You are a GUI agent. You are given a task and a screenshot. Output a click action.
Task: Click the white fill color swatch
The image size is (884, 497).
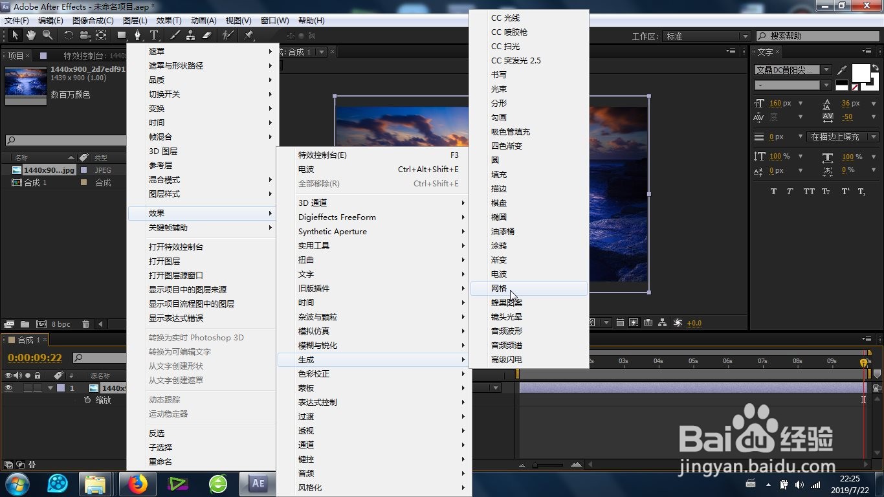(x=861, y=73)
